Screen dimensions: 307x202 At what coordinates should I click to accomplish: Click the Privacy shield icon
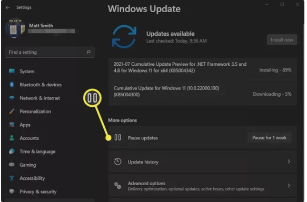(12, 191)
